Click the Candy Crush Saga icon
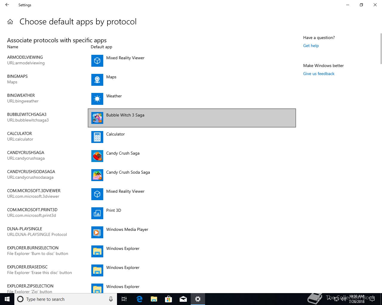The width and height of the screenshot is (382, 305). (97, 156)
